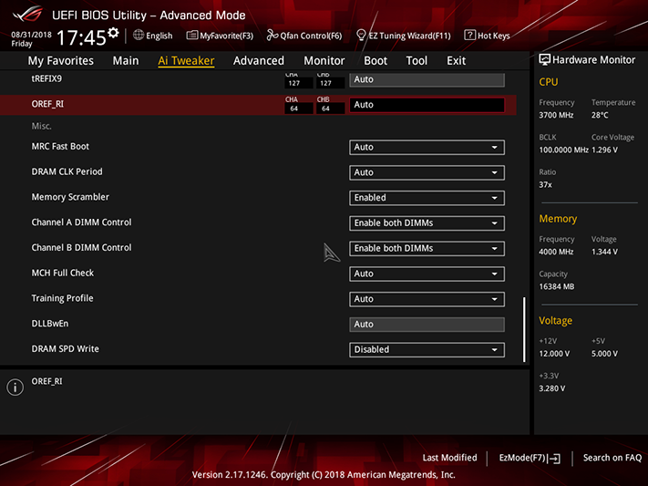Open the Monitor tab
This screenshot has height=486, width=648.
324,61
